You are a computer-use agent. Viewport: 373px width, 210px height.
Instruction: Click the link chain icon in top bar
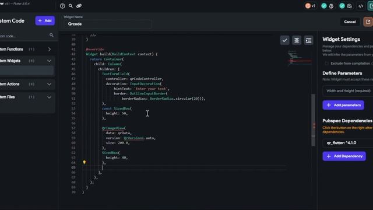tap(79, 6)
